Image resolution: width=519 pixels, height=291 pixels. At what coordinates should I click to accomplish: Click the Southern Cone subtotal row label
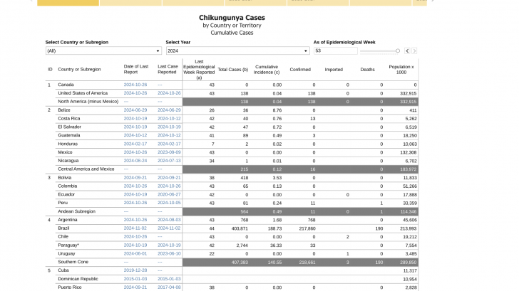pos(73,262)
